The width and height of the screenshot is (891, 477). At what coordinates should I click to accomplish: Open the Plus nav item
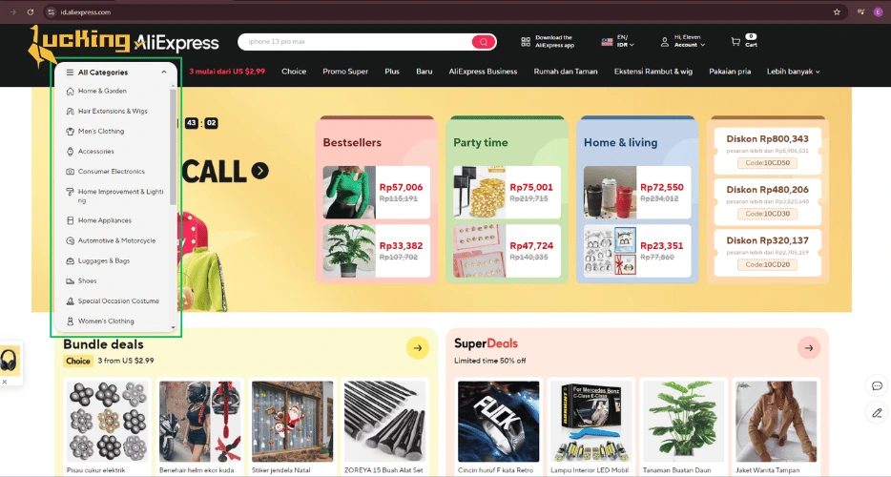pos(392,72)
